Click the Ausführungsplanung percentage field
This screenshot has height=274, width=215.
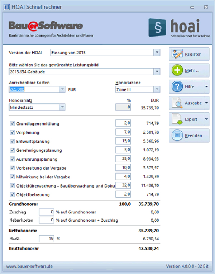pos(123,159)
